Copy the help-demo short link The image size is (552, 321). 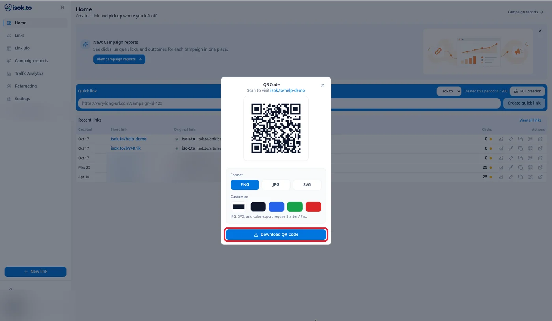click(520, 139)
